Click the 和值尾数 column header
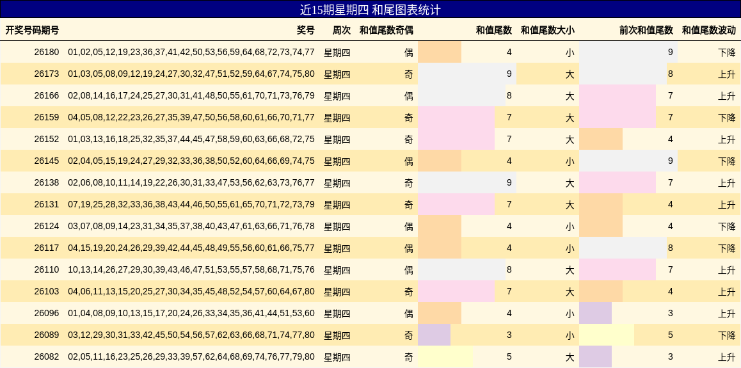Image resolution: width=741 pixels, height=368 pixels. click(x=493, y=31)
